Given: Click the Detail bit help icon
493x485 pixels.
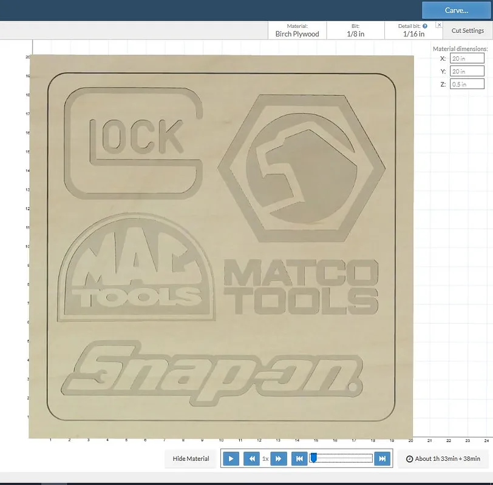Looking at the screenshot, I should pos(425,26).
